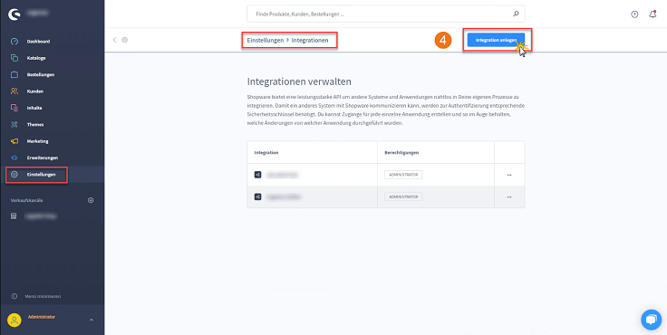Add a new Verkaufskanäle sales channel

[x=91, y=200]
